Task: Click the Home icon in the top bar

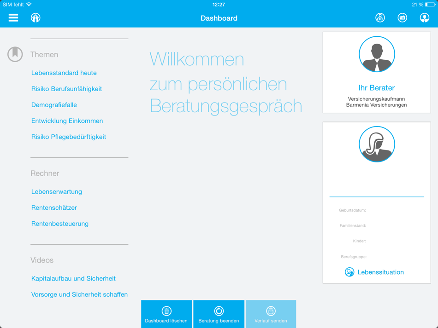Action: coord(36,17)
